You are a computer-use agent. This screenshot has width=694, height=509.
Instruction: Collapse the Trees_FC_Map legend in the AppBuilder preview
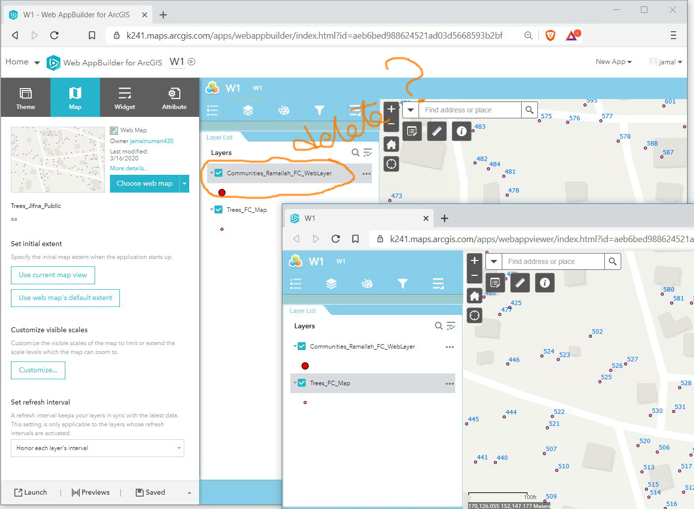212,209
